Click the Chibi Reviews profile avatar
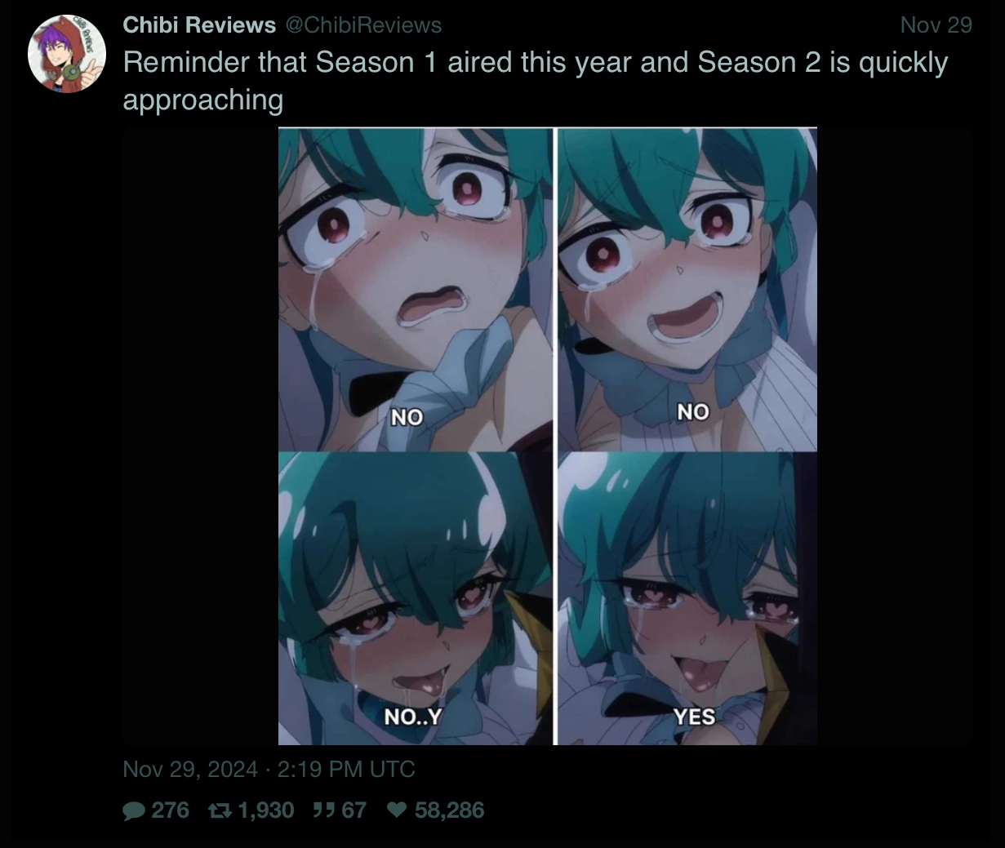 point(67,53)
